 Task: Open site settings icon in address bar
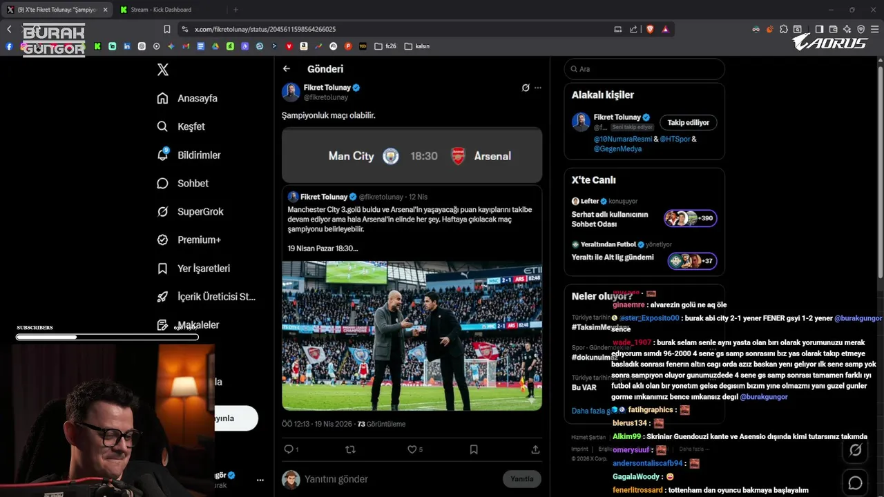click(x=184, y=29)
